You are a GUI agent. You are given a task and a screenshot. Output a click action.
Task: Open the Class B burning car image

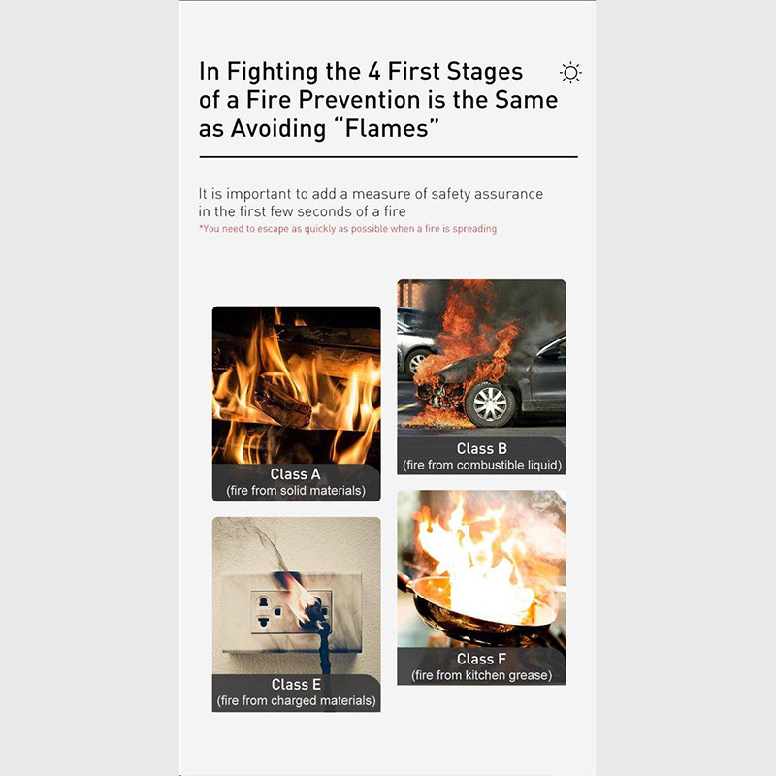pyautogui.click(x=481, y=377)
